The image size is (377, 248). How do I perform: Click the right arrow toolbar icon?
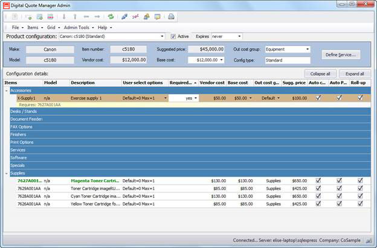[97, 16]
